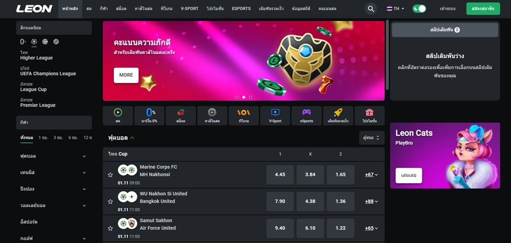The image size is (511, 243).
Task: Select the V-Sport monitor icon tile
Action: 275,116
